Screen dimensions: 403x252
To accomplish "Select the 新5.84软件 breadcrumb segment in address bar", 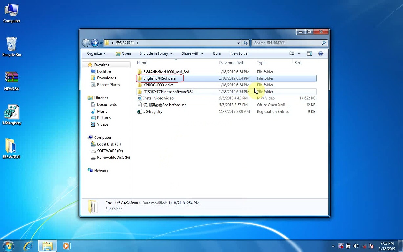I will coord(125,43).
